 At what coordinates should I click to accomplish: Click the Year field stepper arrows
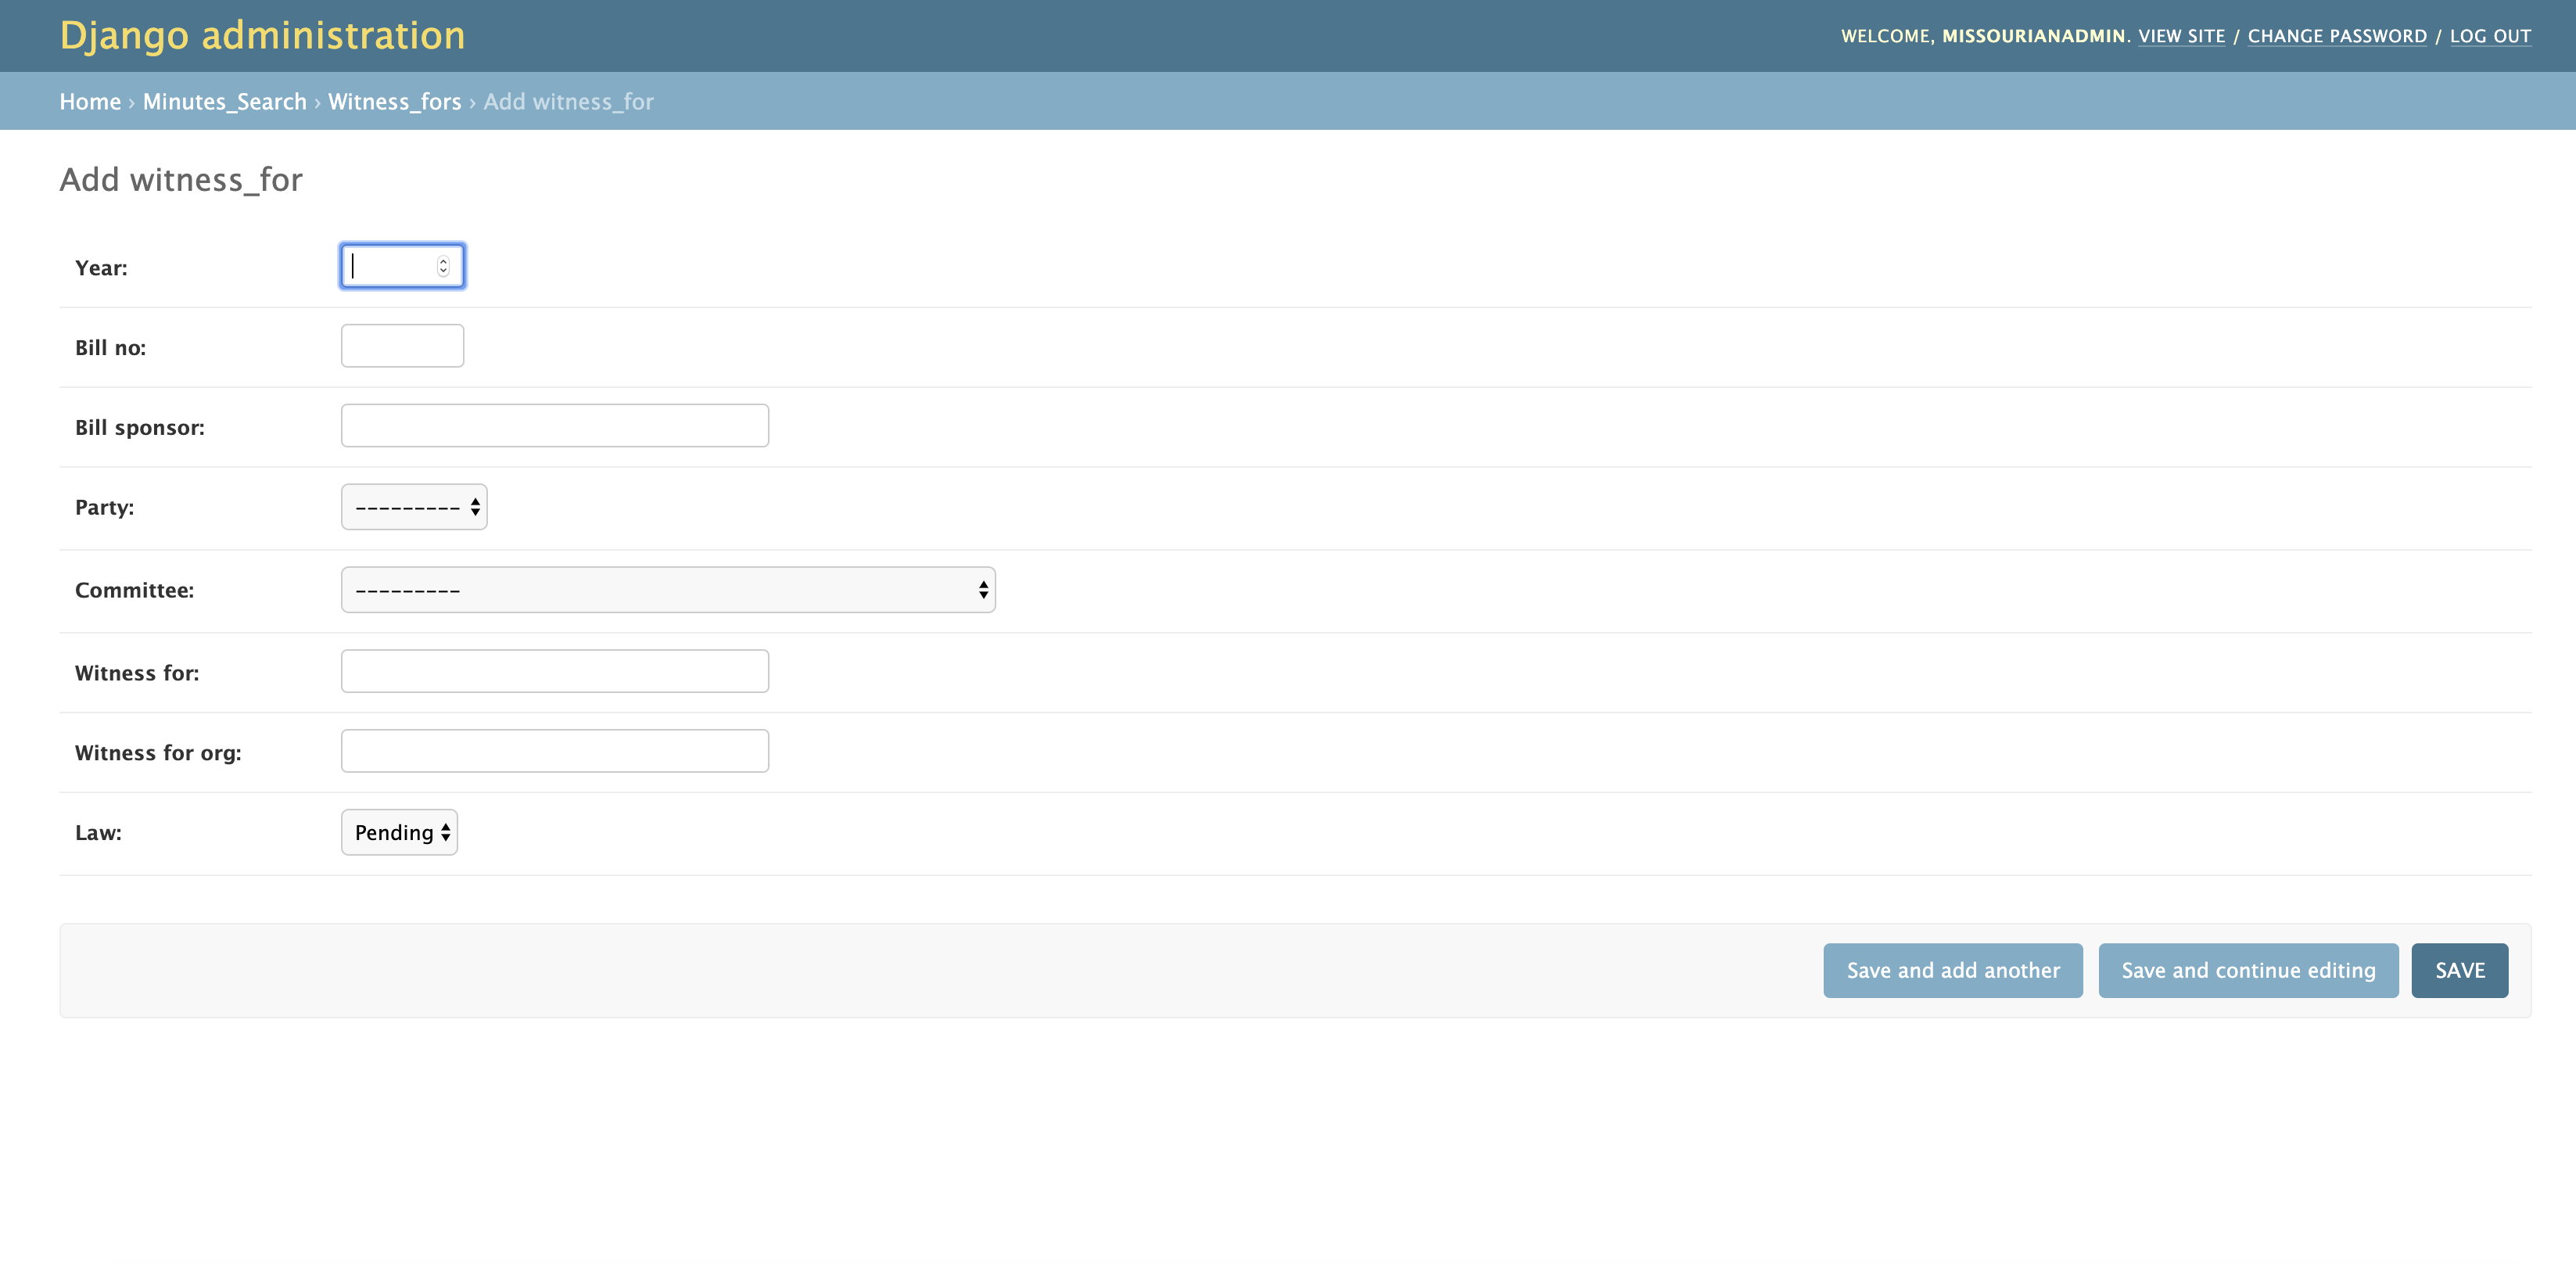click(x=443, y=266)
